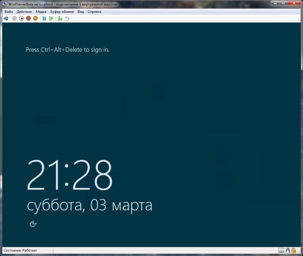Image resolution: width=303 pixels, height=256 pixels.
Task: Send Ctrl+Alt+Delete using the toolbar icon
Action: pos(6,19)
